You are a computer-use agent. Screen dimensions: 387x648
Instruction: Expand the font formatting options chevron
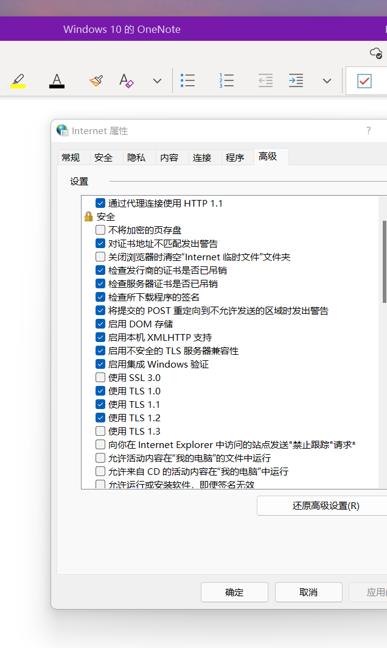(157, 81)
